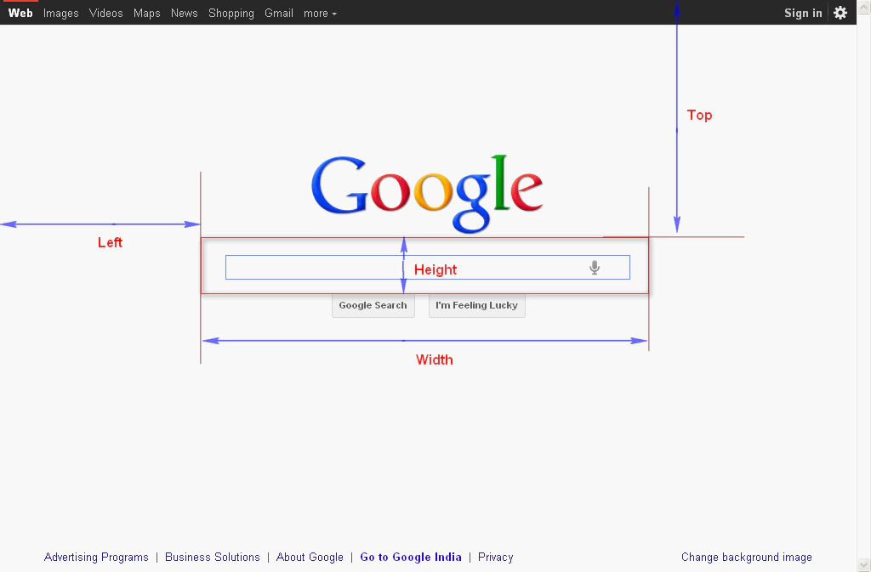Click the Google logo

point(427,194)
